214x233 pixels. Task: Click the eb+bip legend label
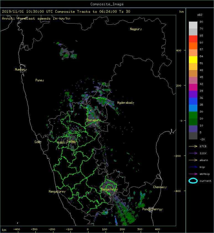point(205,174)
